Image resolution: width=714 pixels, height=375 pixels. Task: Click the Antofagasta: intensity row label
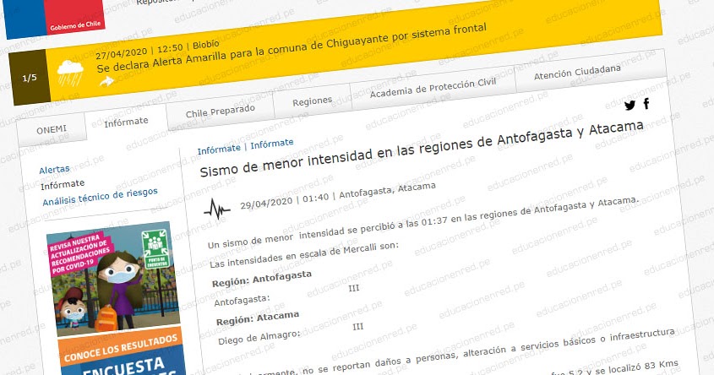[x=242, y=301]
